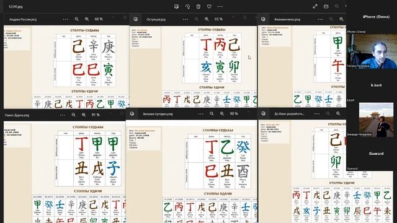397x223 pixels.
Task: Open more options in 12345.jpg window
Action: tap(220, 7)
